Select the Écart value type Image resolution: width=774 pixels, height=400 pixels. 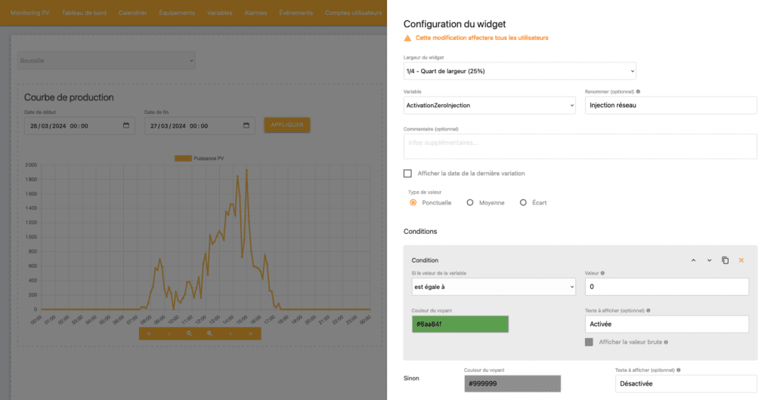pos(523,202)
